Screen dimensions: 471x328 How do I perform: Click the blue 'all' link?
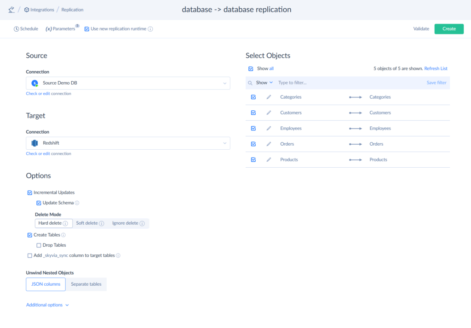(x=271, y=68)
